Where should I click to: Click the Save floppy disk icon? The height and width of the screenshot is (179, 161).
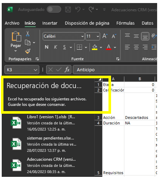[68, 10]
